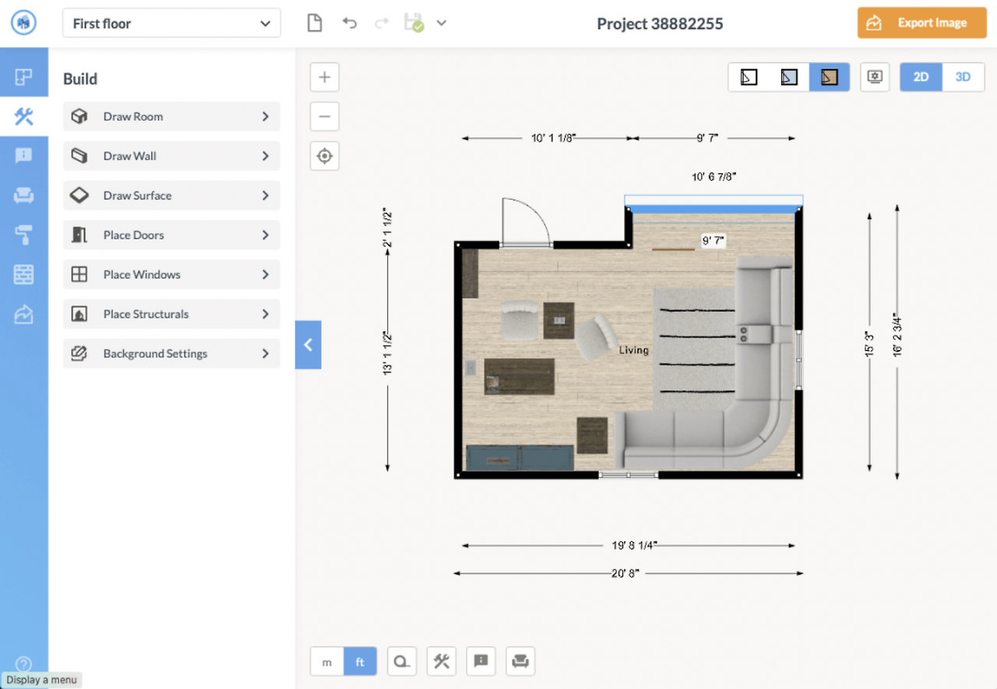Select the highlighted blue top wall
Viewport: 997px width, 689px height.
713,208
